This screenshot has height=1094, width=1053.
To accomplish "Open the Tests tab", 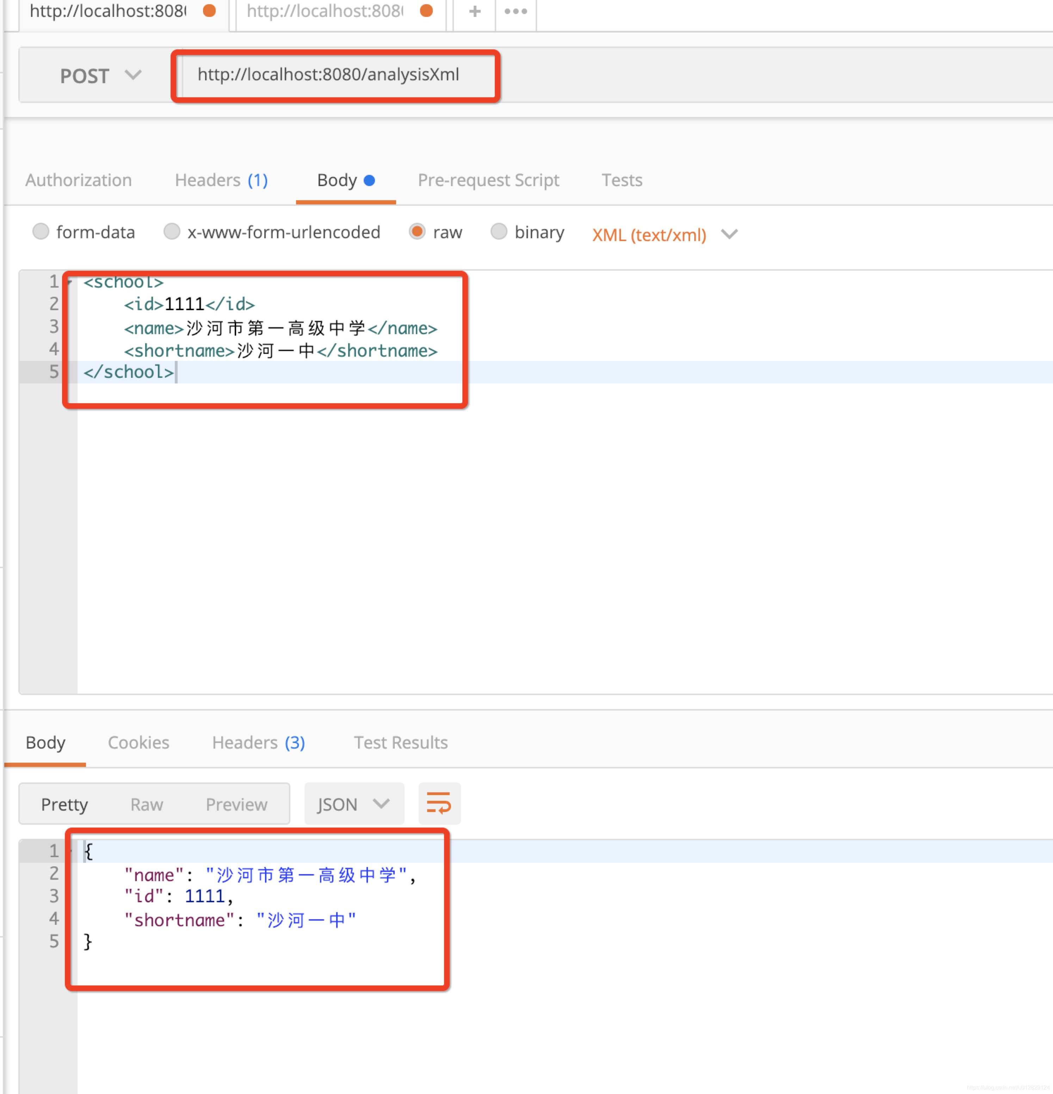I will [622, 180].
